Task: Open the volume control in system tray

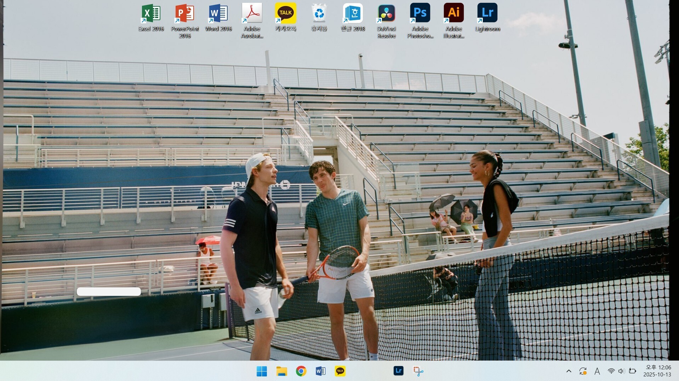Action: coord(621,371)
